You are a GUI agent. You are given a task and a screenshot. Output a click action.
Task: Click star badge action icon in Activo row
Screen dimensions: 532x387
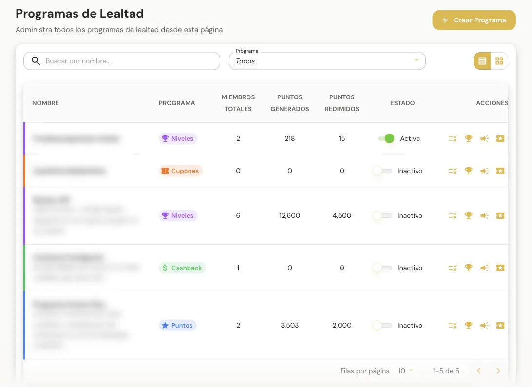pos(500,138)
